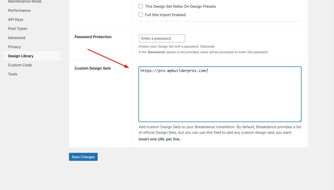Image resolution: width=334 pixels, height=190 pixels.
Task: Open the Maintenance Mode settings tab
Action: click(25, 2)
